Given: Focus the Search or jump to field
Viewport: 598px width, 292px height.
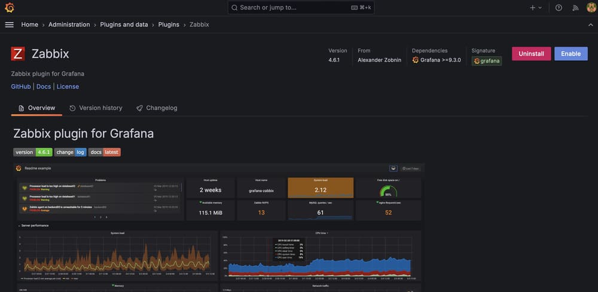Looking at the screenshot, I should (x=301, y=8).
